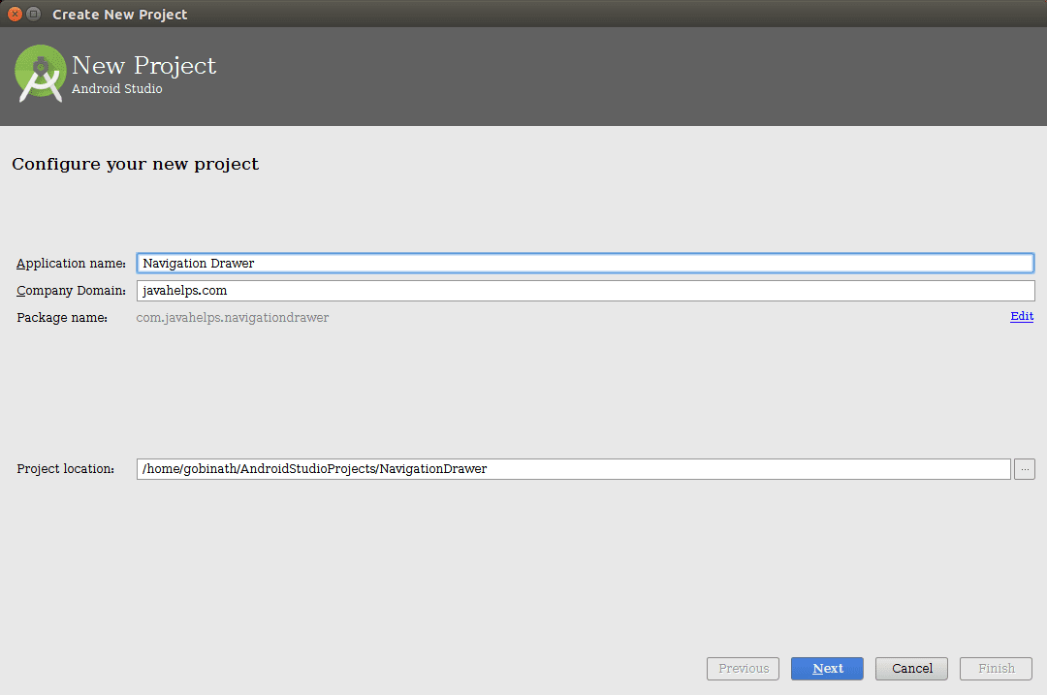This screenshot has height=695, width=1047.
Task: Close the Create New Project window
Action: pos(15,14)
